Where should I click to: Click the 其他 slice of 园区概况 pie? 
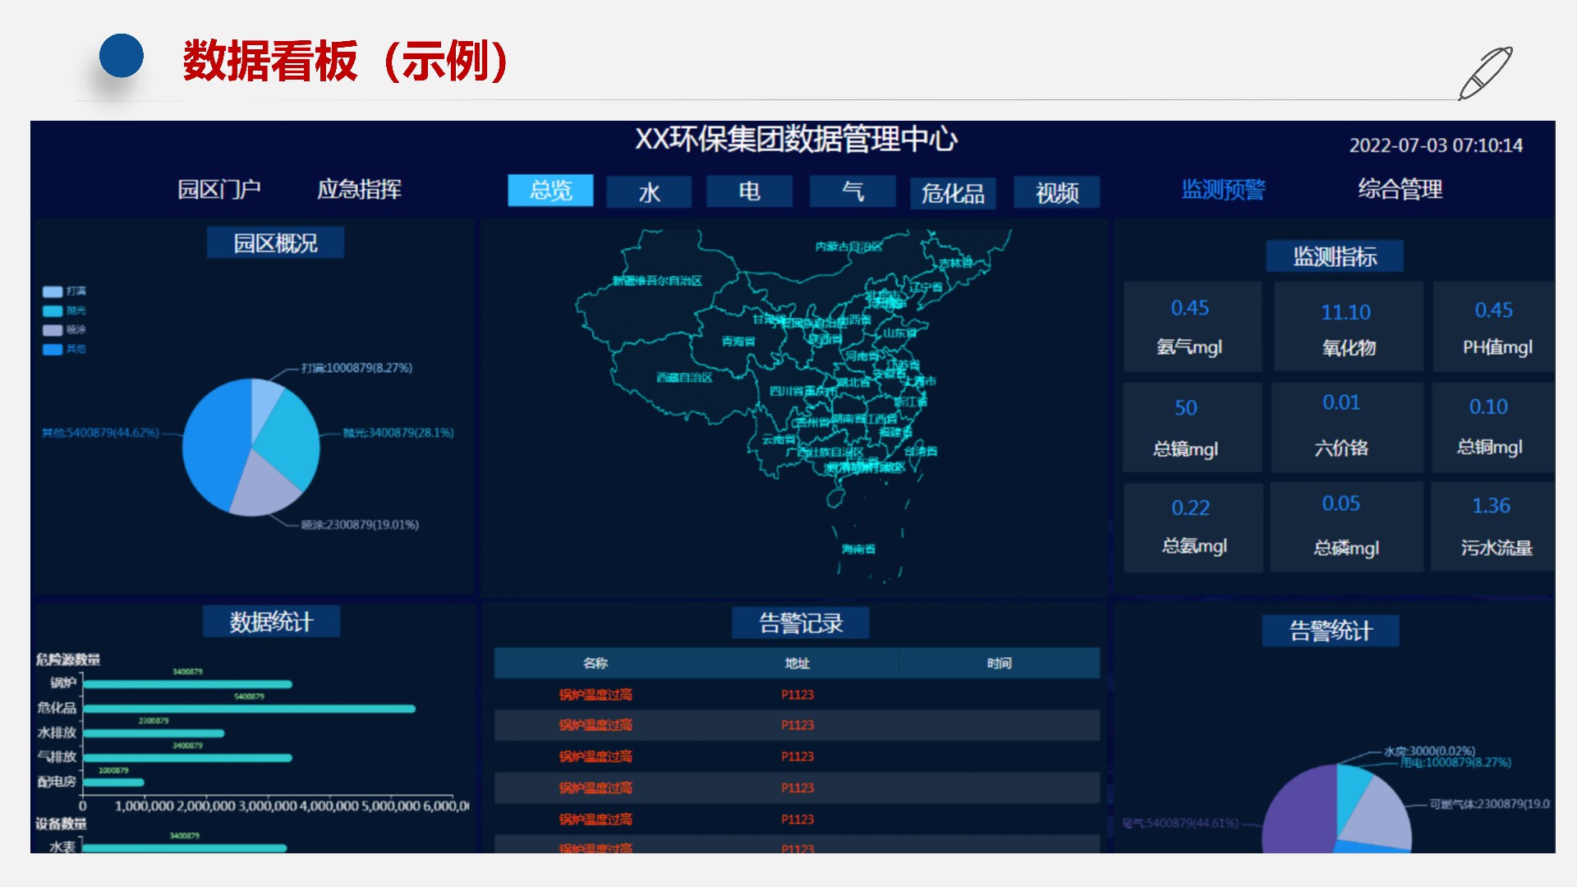pos(215,443)
